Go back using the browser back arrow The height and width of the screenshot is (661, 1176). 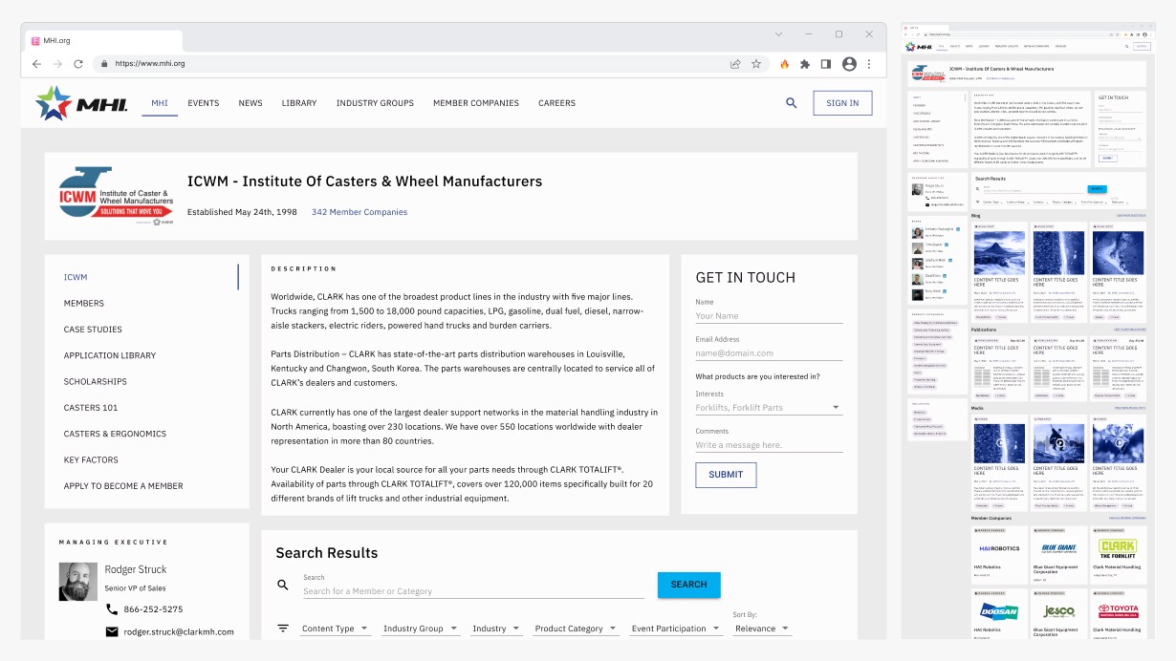click(x=36, y=64)
